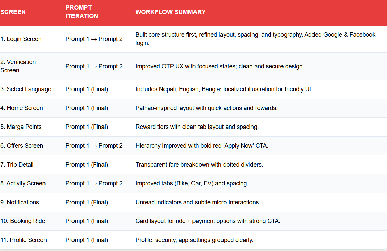
Task: Select the '3. Select Language' cell
Action: (x=26, y=89)
